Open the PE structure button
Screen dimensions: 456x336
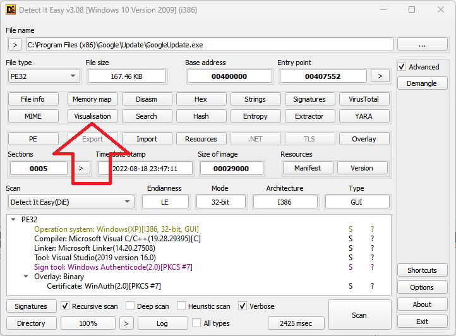(x=33, y=139)
